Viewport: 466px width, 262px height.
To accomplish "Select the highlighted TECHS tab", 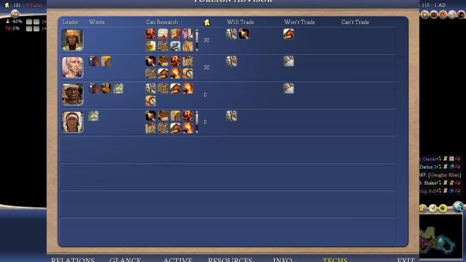I will [x=335, y=259].
